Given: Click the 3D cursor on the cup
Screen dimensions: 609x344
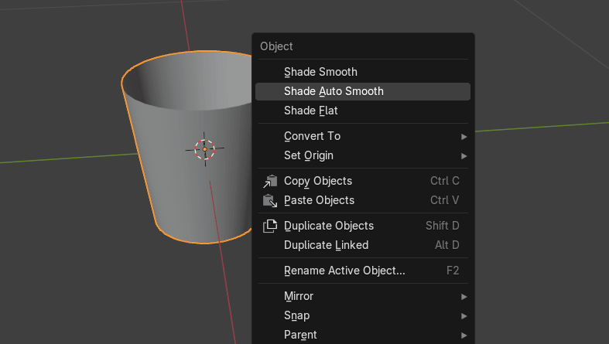Looking at the screenshot, I should pos(204,149).
